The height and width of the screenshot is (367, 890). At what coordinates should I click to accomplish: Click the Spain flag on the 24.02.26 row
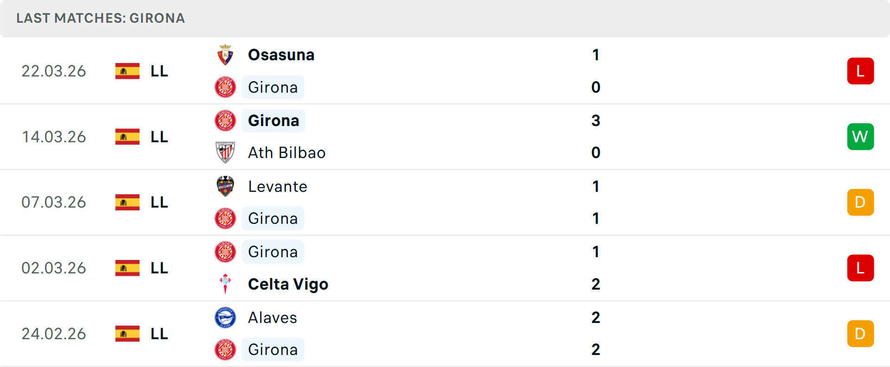pos(127,333)
